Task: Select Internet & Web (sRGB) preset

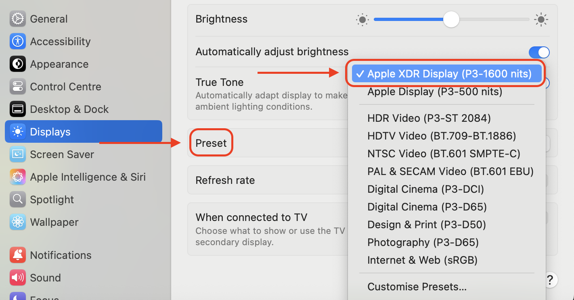Action: click(x=422, y=260)
